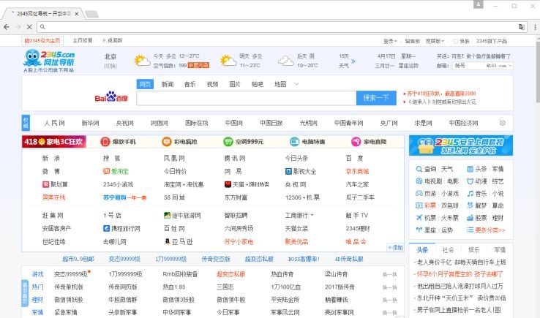Viewport: 540px width, 318px height.
Task: Click 把2345设为主页 button
Action: click(42, 41)
